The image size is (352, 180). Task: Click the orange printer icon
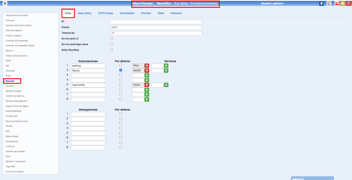click(343, 3)
